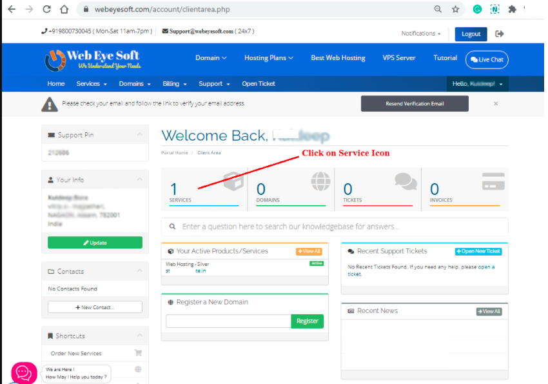Open the Notifications dropdown
The image size is (548, 384).
coord(421,34)
